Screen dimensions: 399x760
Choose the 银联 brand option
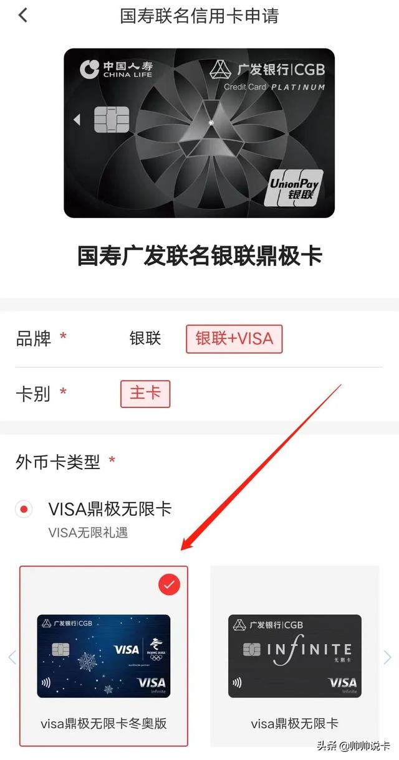(x=145, y=338)
